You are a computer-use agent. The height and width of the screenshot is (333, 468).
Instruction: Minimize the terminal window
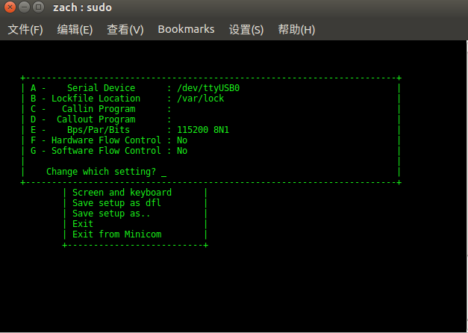24,9
